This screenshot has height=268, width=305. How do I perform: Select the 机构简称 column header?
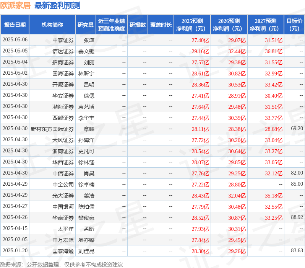(x=52, y=25)
